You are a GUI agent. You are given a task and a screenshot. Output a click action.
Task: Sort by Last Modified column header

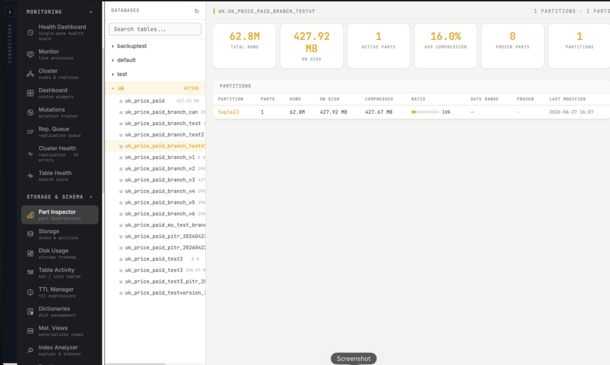pyautogui.click(x=567, y=99)
